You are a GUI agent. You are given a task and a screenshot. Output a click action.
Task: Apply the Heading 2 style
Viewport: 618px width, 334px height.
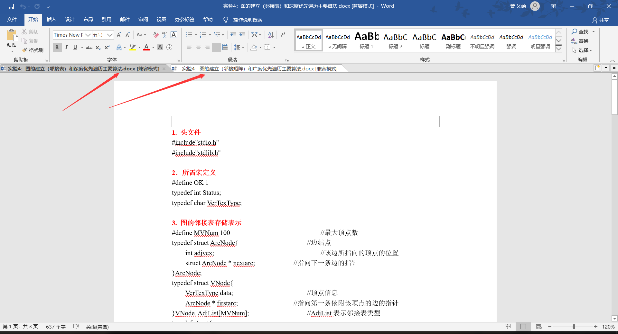[395, 40]
